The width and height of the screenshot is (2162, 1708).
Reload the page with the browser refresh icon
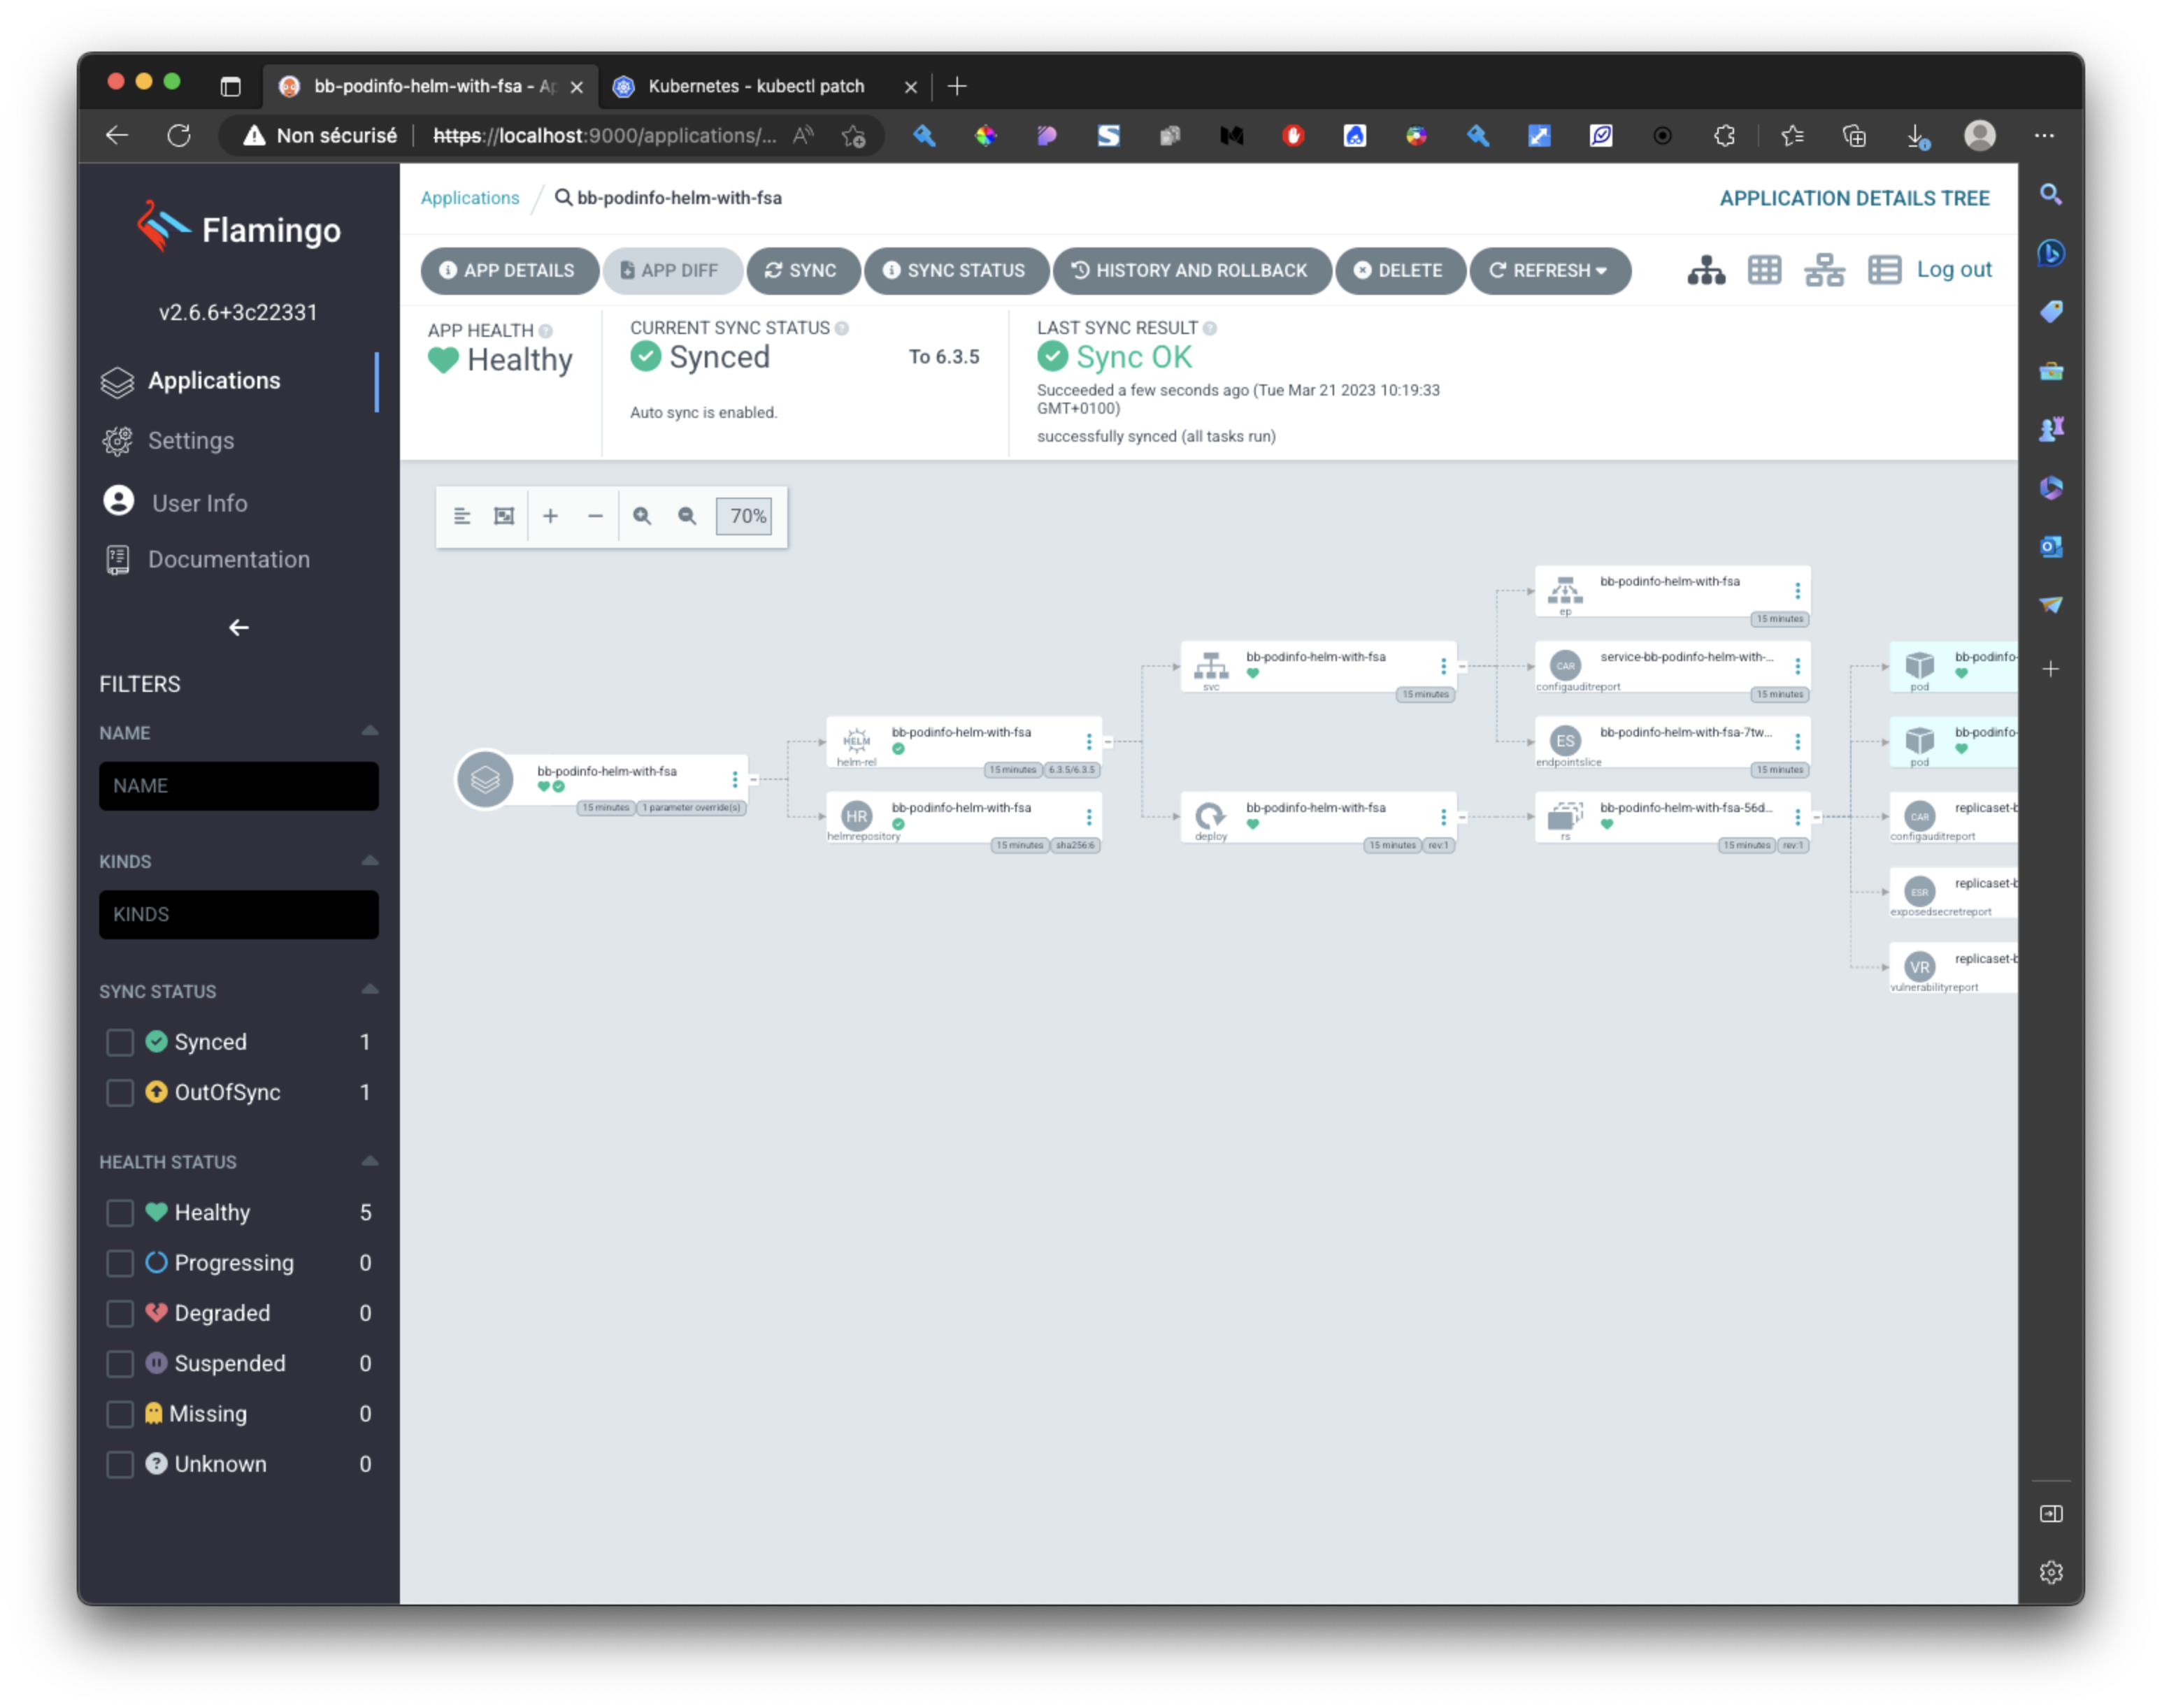coord(179,135)
